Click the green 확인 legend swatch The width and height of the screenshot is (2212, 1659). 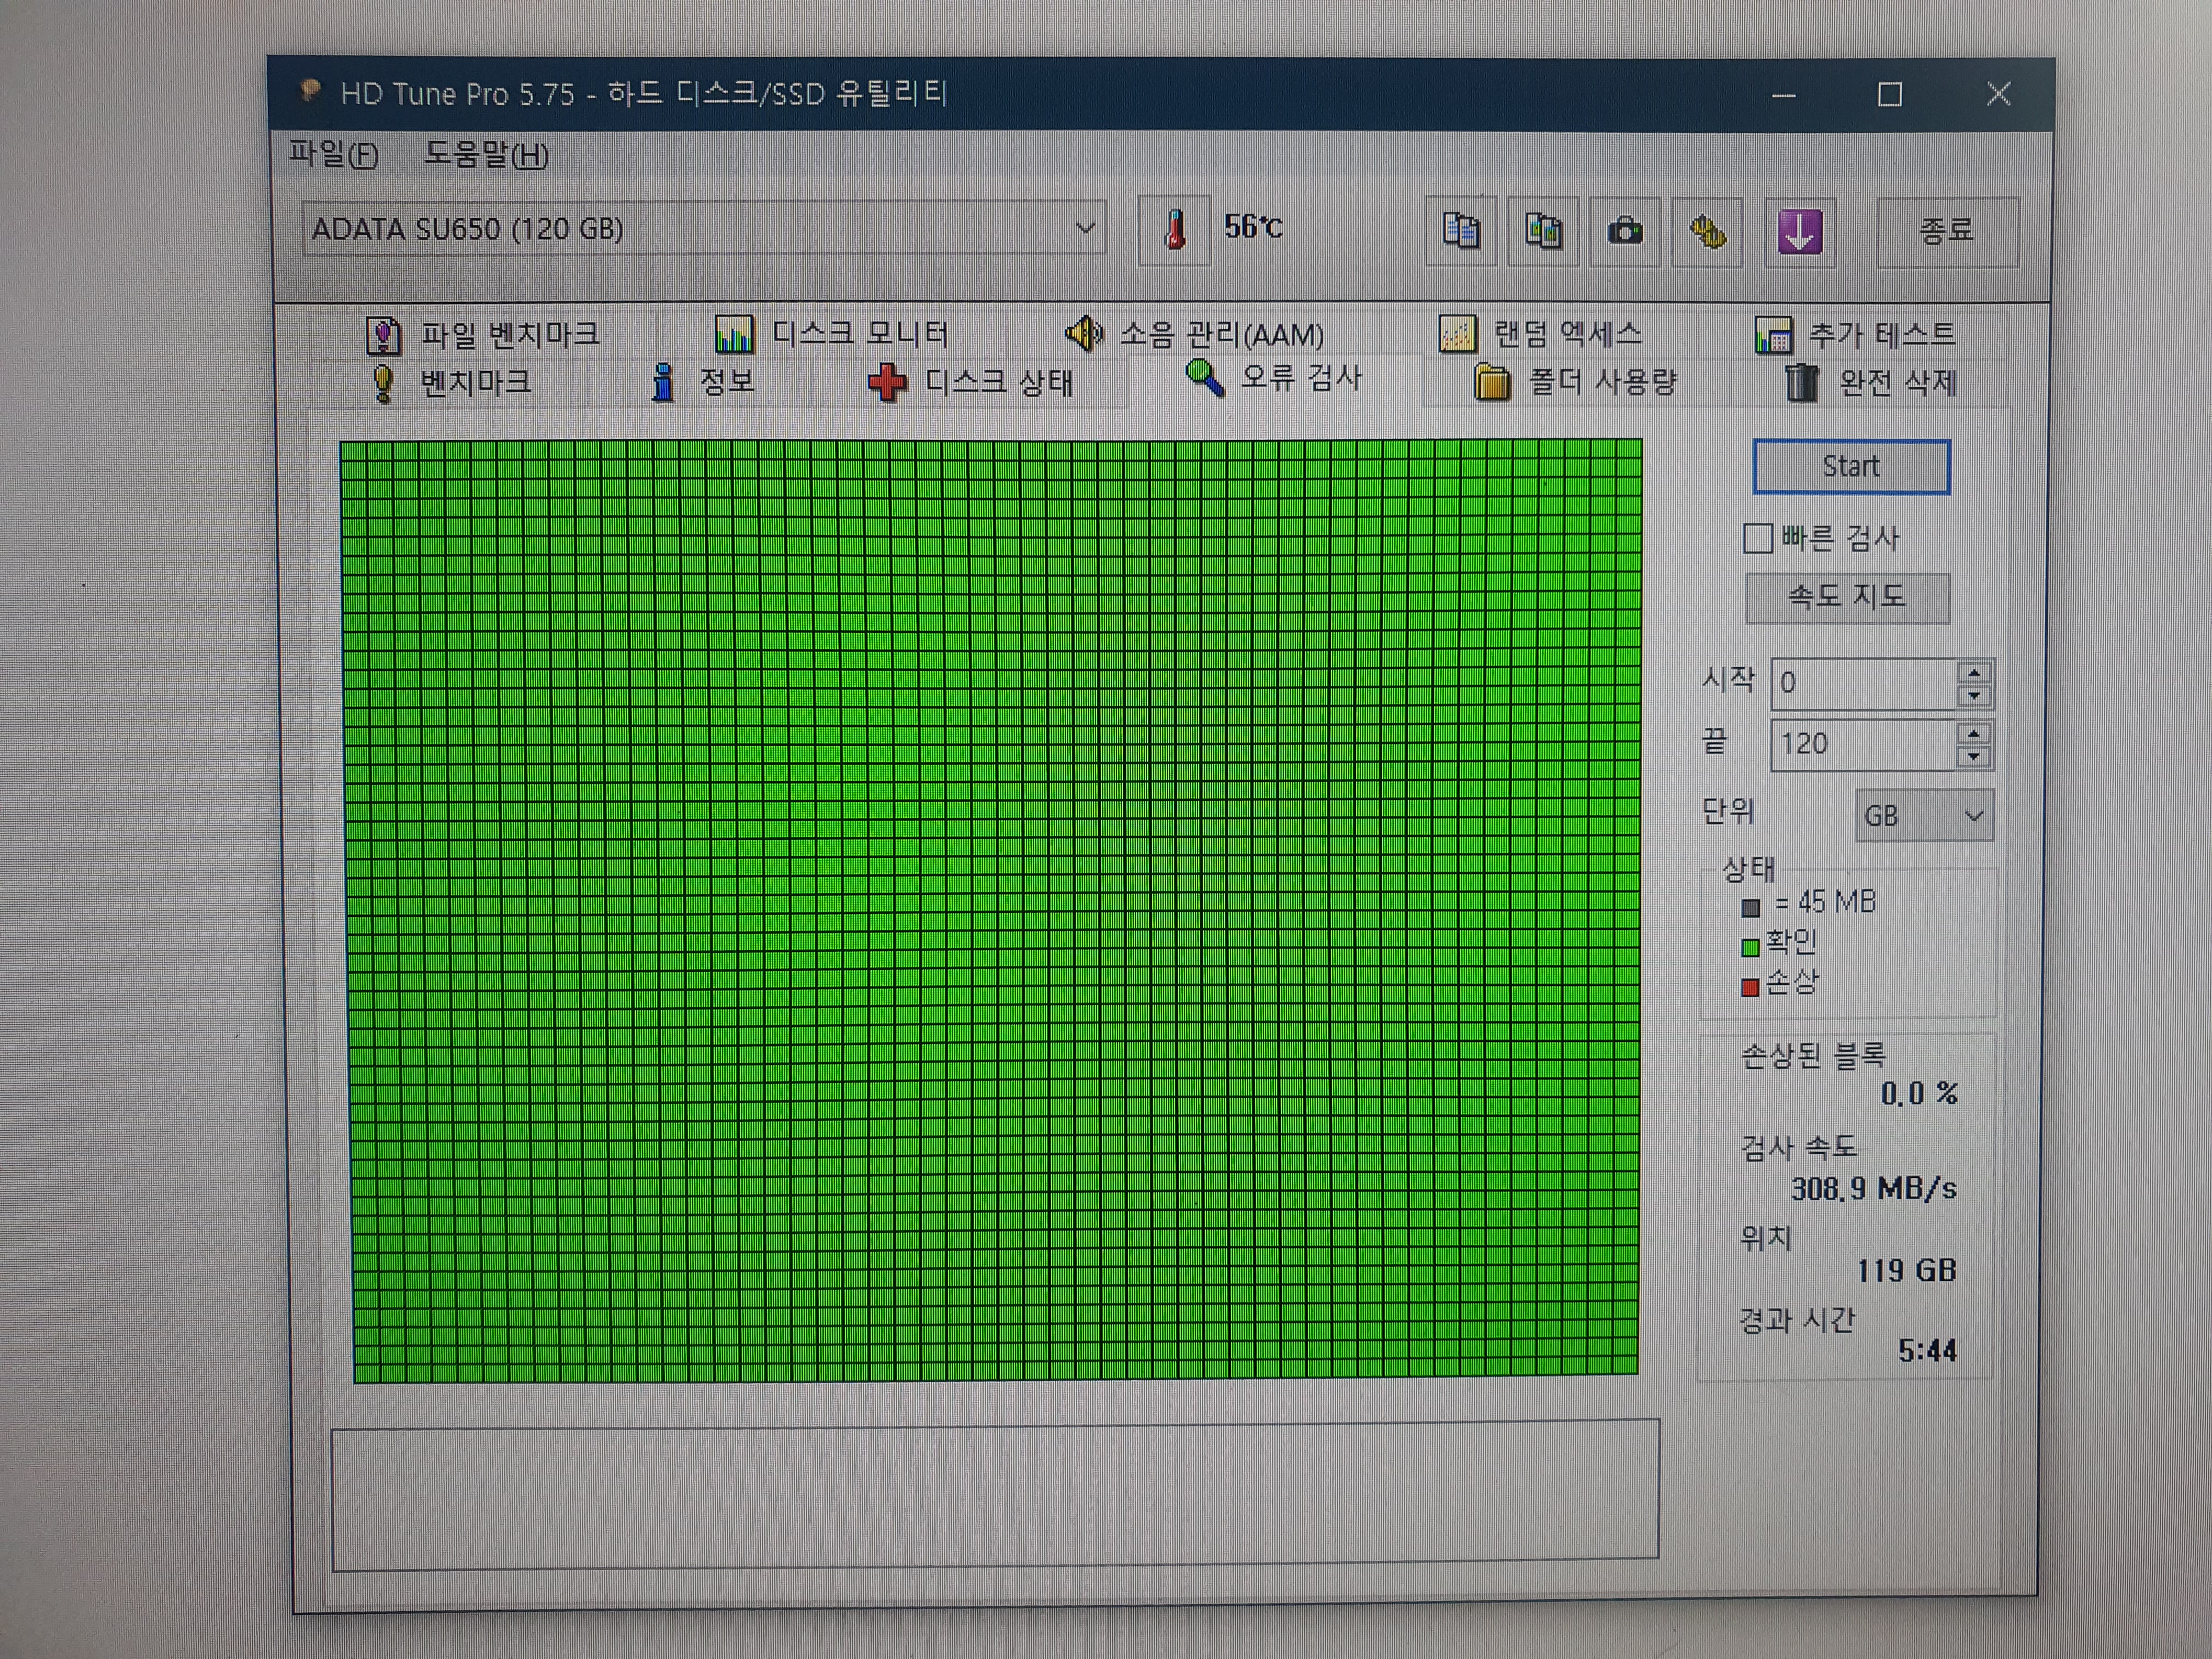pos(1750,947)
